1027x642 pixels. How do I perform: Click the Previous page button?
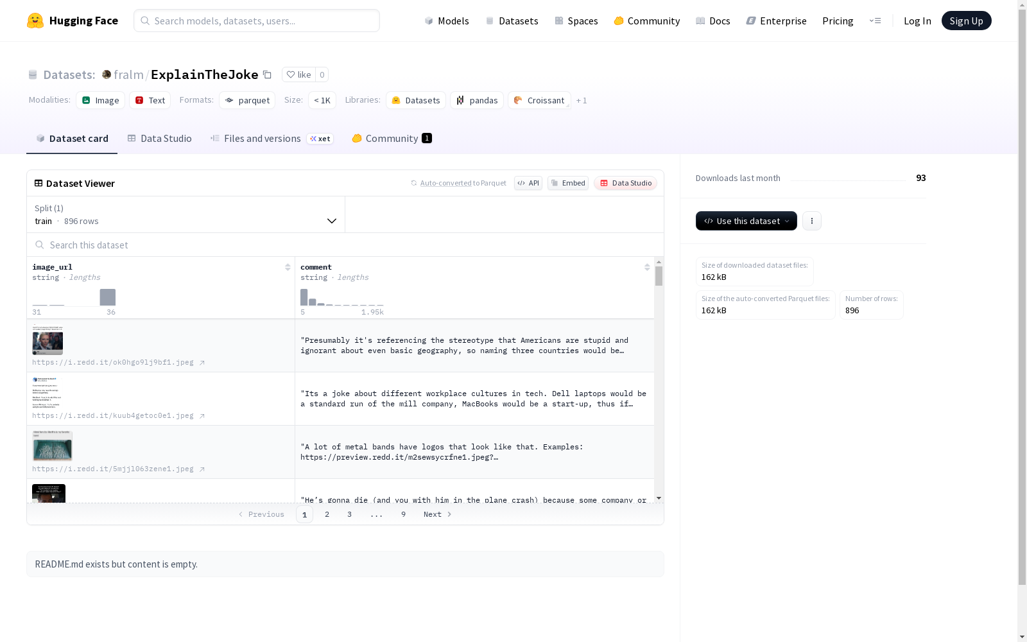point(261,514)
